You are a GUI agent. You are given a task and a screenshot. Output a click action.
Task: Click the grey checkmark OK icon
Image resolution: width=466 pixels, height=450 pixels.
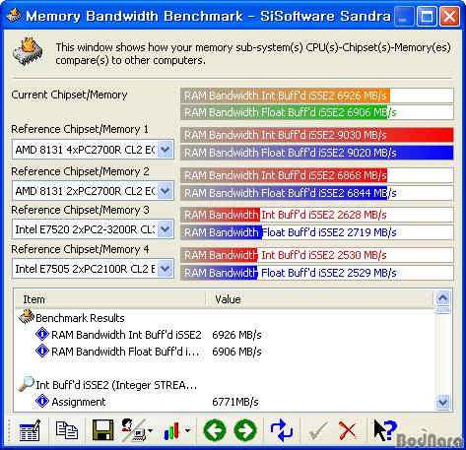(317, 430)
